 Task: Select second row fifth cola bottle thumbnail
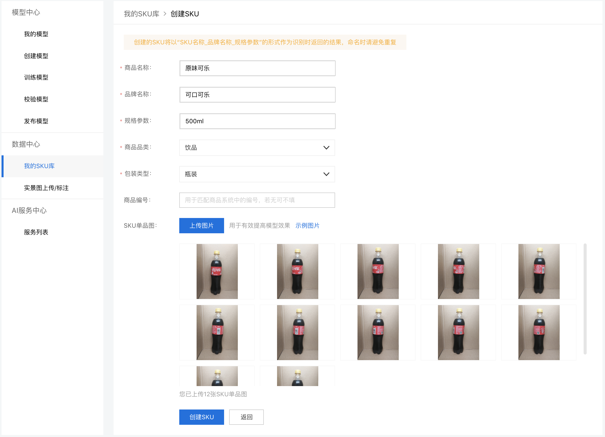tap(539, 332)
